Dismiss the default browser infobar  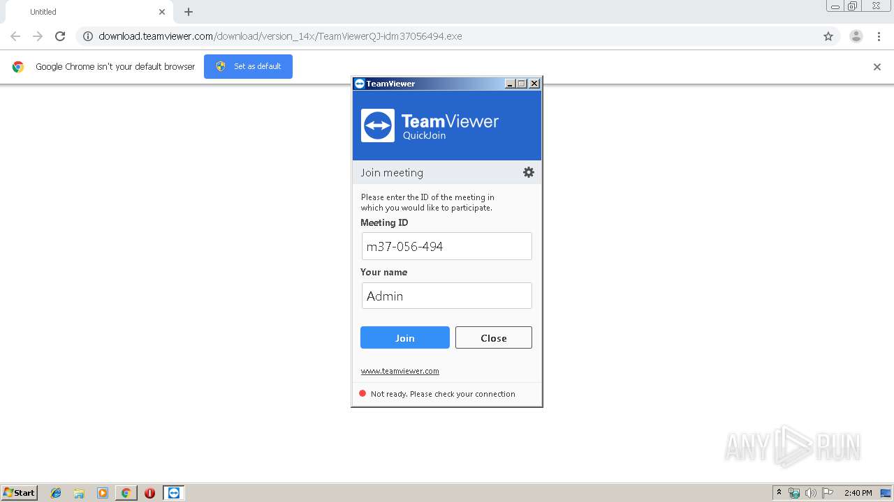click(x=877, y=67)
